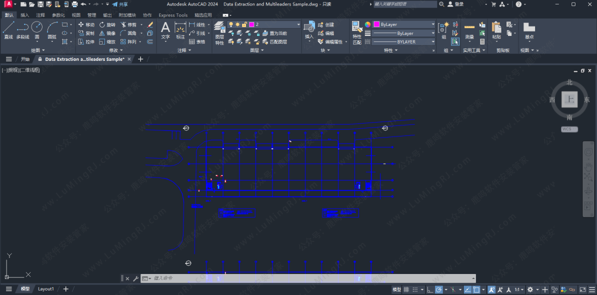Click the 移动 (Move) modify tool

coord(86,25)
